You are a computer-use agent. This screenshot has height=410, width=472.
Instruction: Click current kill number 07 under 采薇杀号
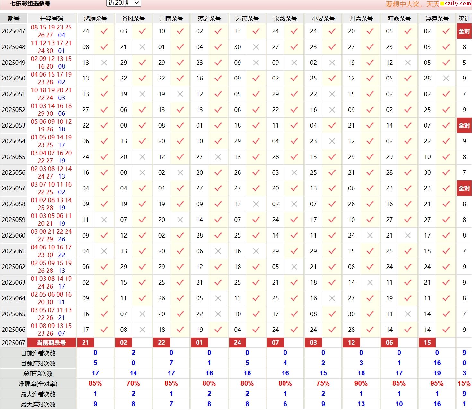275,343
